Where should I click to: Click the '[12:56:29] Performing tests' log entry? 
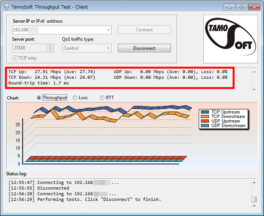[85, 199]
